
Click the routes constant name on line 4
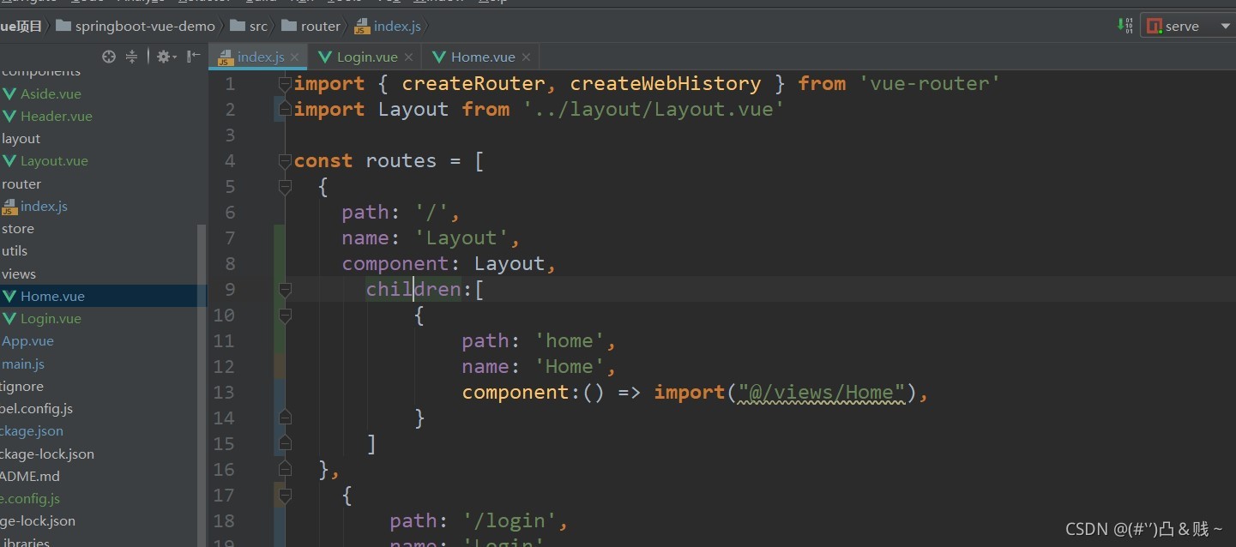pyautogui.click(x=401, y=160)
